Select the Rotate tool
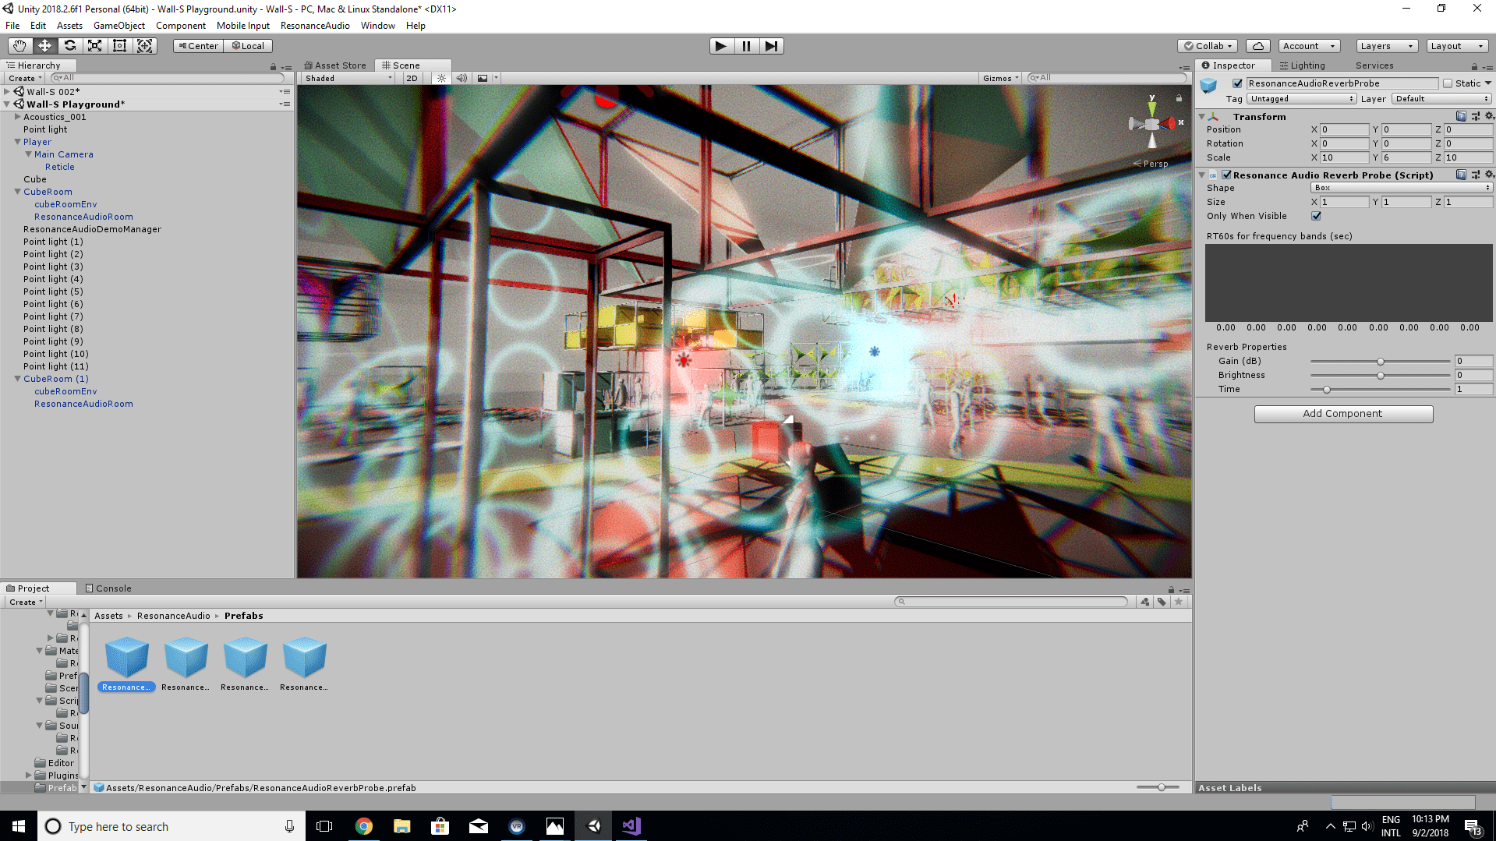Screen dimensions: 1496x841 [69, 46]
